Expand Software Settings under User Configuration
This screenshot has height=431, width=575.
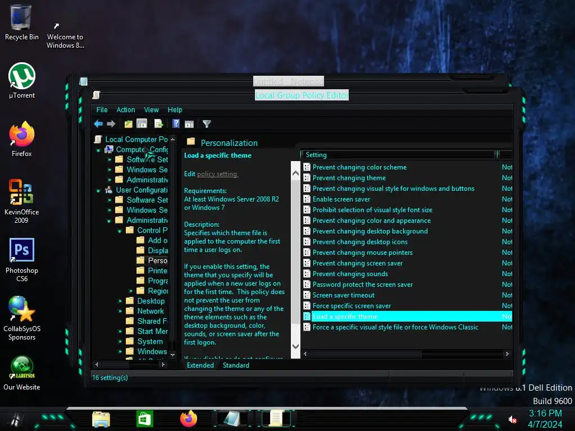tap(109, 200)
